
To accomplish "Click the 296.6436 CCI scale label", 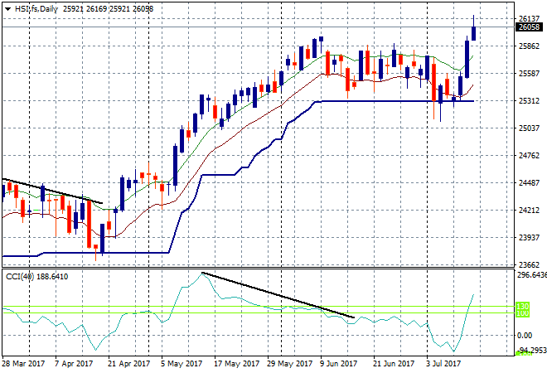I will (x=530, y=275).
